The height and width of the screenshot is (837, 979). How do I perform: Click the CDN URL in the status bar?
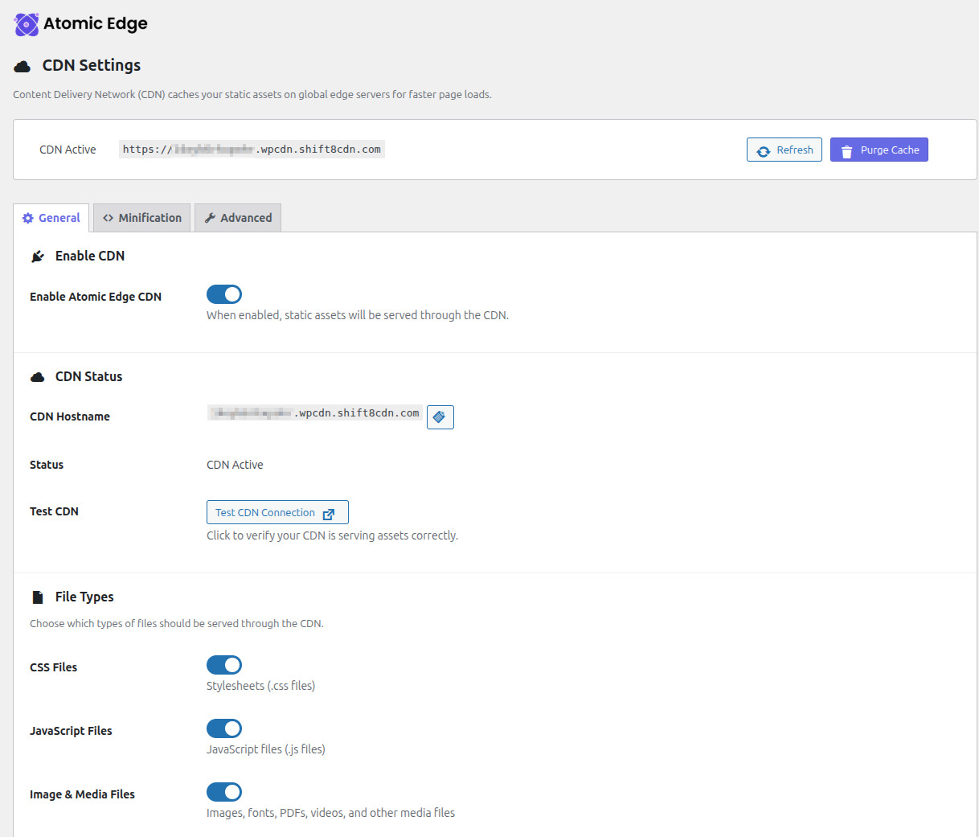pos(252,150)
